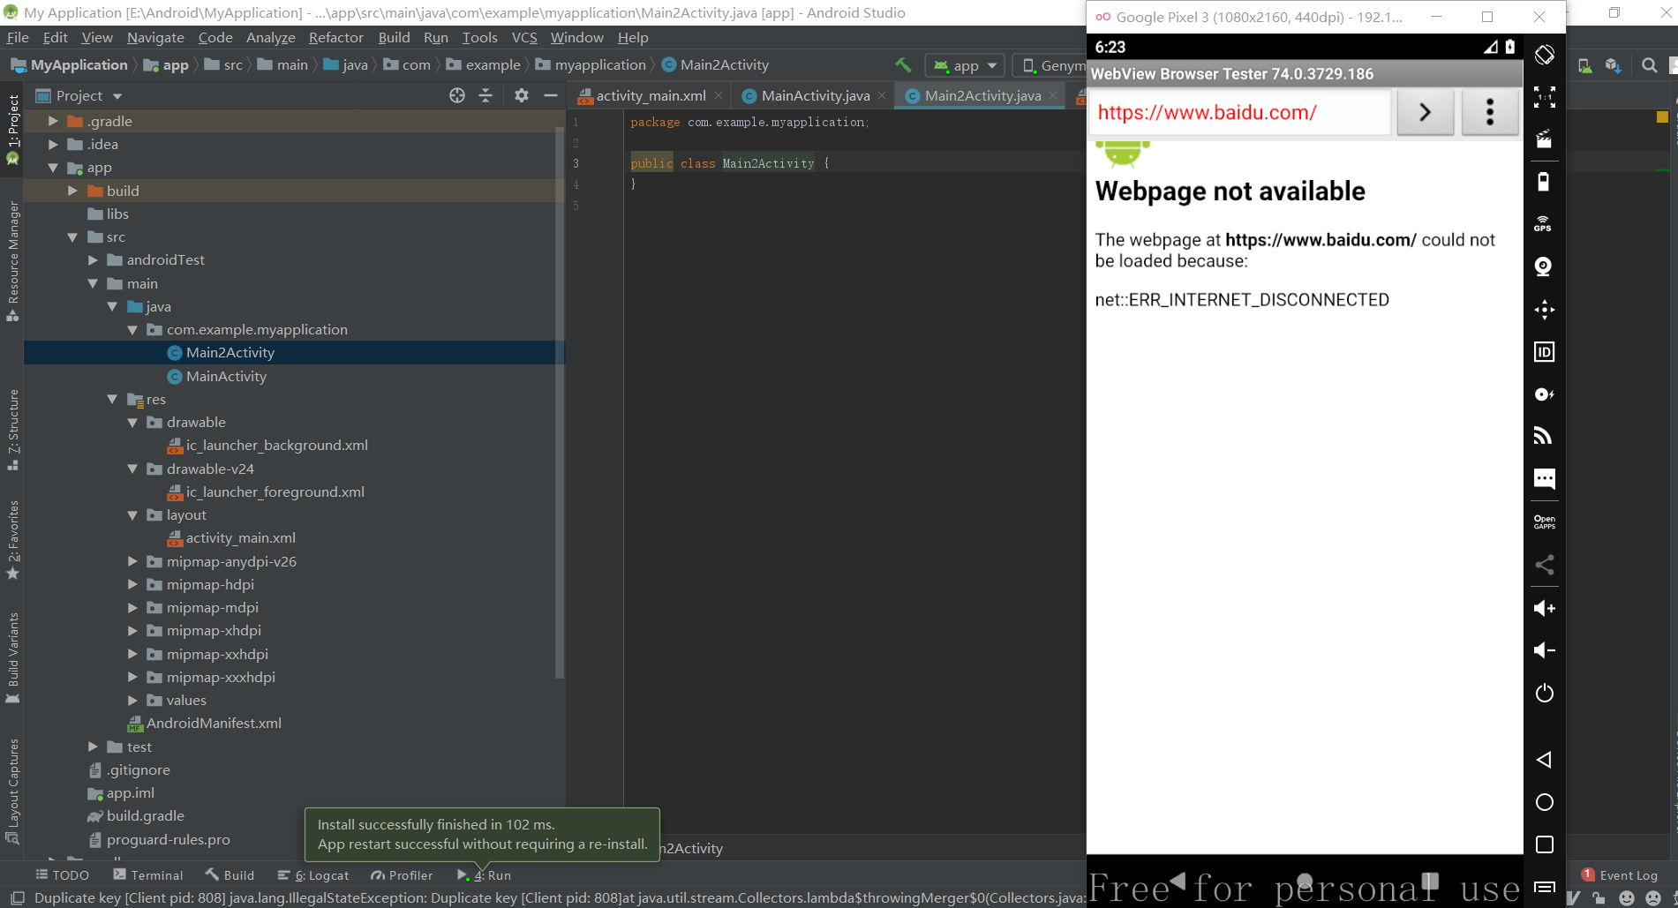Open the Resource Manager side panel
The height and width of the screenshot is (908, 1678).
click(13, 261)
